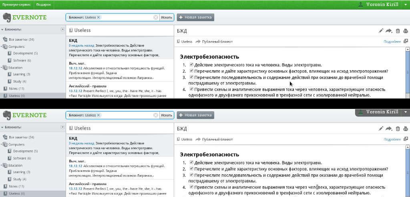Toggle checkbox for item 3 in top note

pyautogui.click(x=192, y=77)
